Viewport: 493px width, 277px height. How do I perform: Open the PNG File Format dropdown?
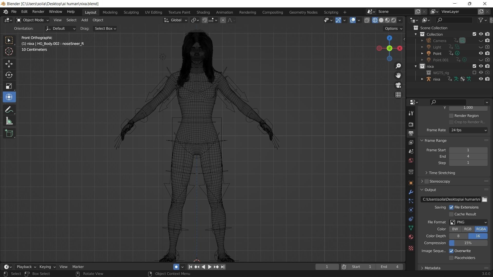tap(468, 222)
